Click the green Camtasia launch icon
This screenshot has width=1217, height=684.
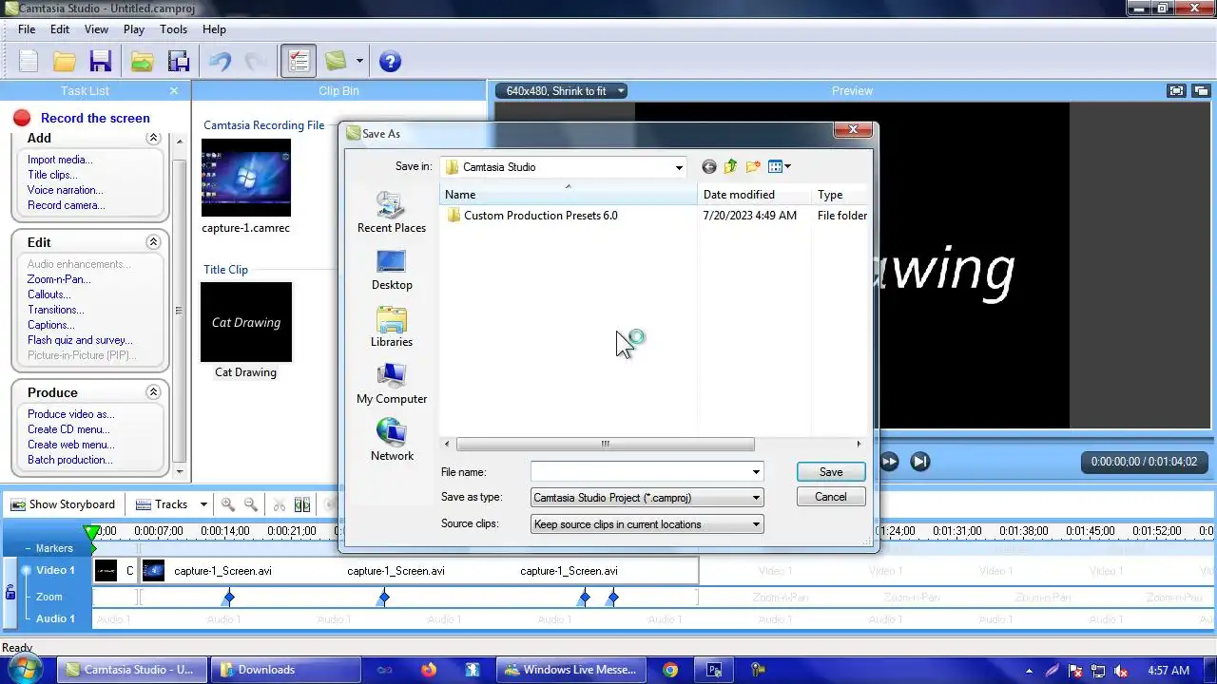336,62
